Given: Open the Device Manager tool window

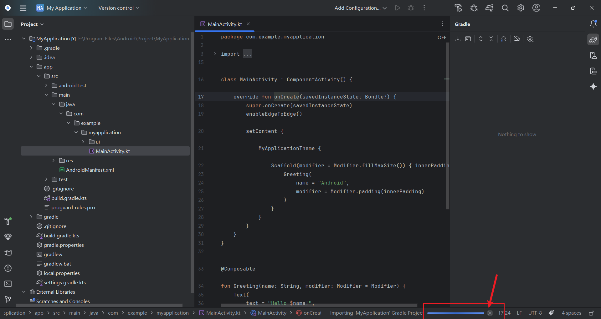Looking at the screenshot, I should tap(593, 55).
